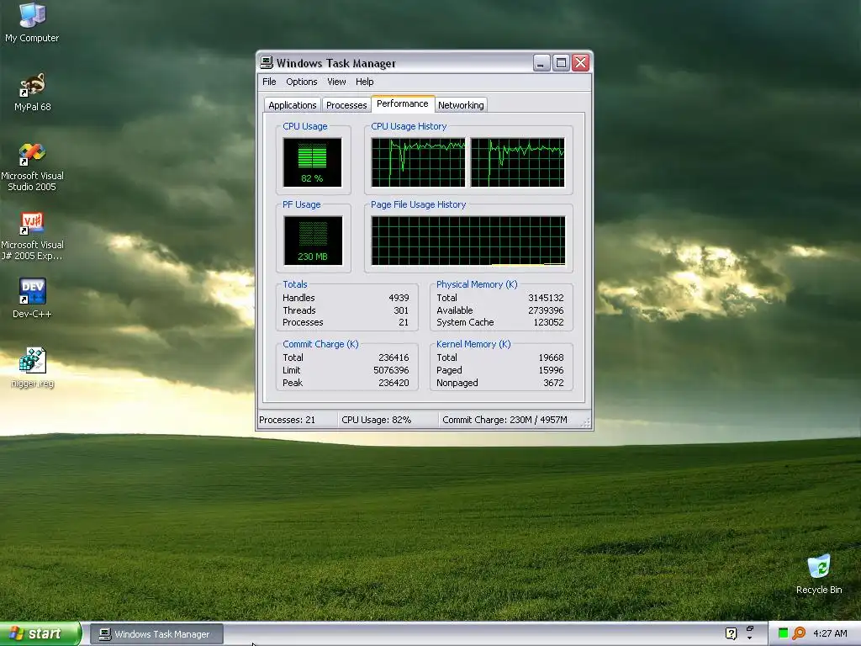Select the My Computer desktop icon
The width and height of the screenshot is (861, 646).
[x=32, y=23]
